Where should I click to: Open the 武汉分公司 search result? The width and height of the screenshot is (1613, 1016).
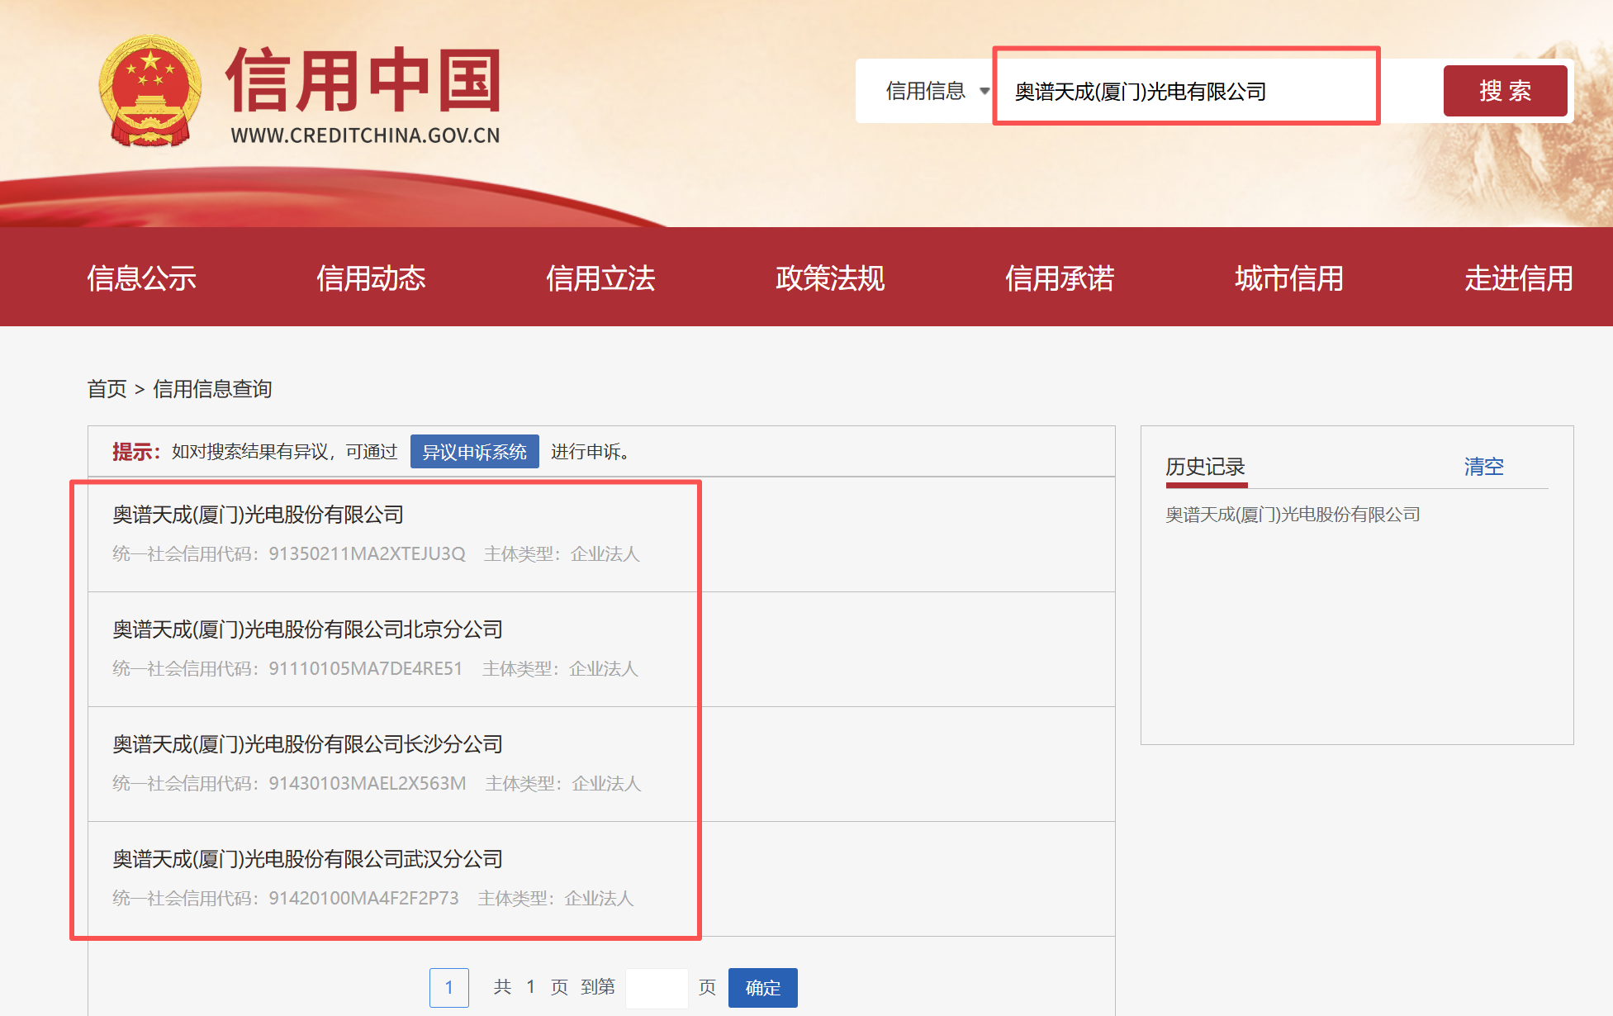(307, 859)
